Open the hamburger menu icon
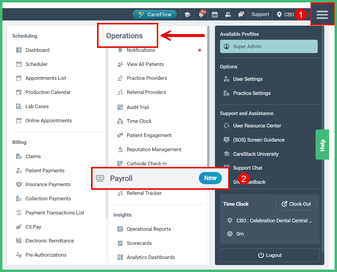The width and height of the screenshot is (337, 272). (322, 14)
